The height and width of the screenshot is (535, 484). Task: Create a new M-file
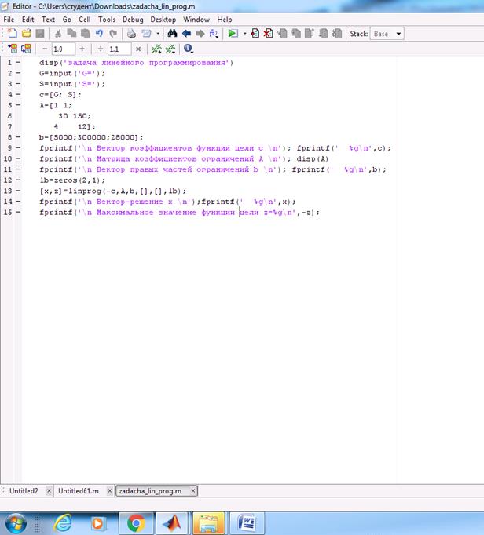pyautogui.click(x=13, y=34)
